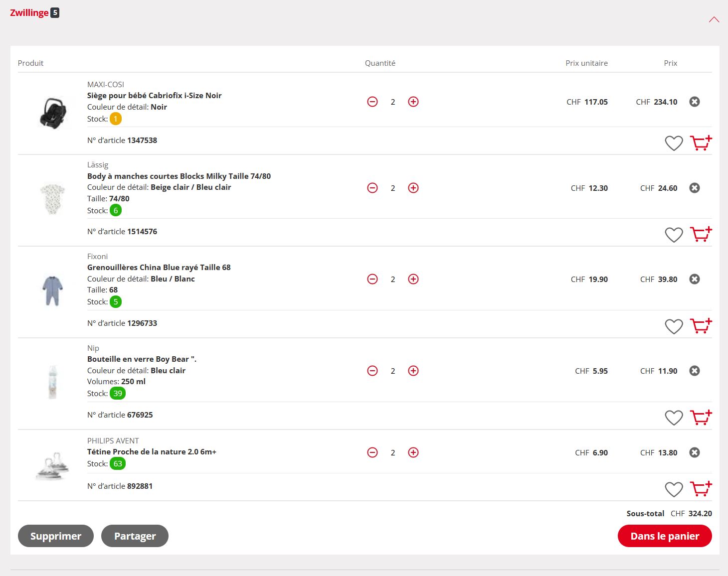728x576 pixels.
Task: Remove Lässig Body Blocks Milky from list
Action: [695, 188]
